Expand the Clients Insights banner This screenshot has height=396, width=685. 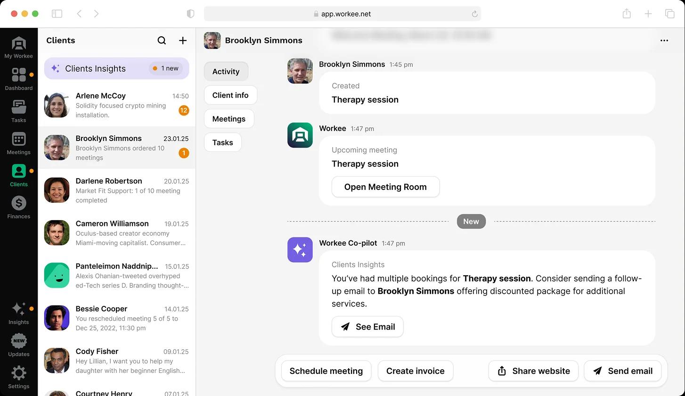pos(116,69)
